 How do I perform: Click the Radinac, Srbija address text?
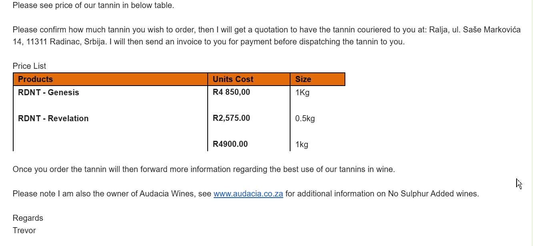coord(78,42)
